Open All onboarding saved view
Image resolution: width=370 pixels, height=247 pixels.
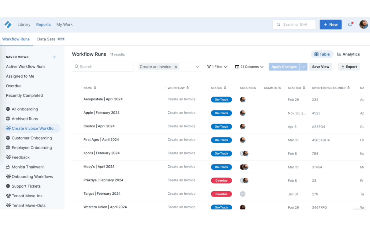point(22,109)
